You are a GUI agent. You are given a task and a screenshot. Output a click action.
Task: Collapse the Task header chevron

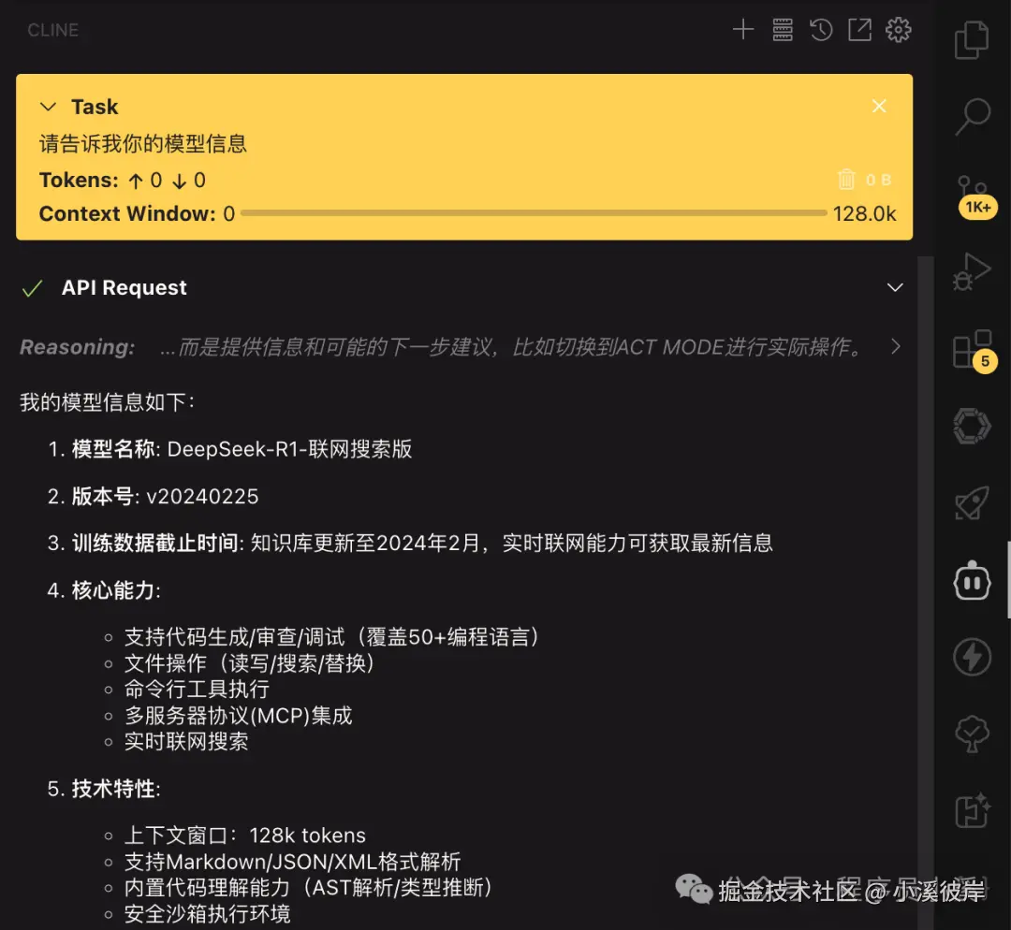[49, 107]
